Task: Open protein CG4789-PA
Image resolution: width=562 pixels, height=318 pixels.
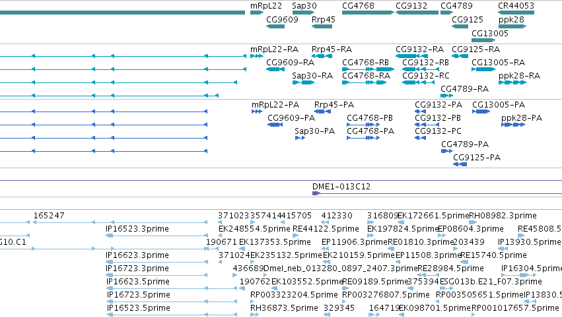Action: pyautogui.click(x=464, y=144)
